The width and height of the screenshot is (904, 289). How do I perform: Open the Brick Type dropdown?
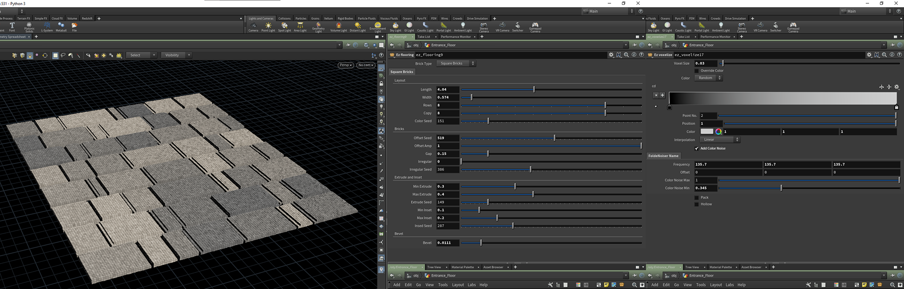click(x=456, y=63)
